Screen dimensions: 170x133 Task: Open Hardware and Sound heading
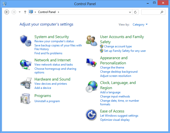[x=52, y=79]
